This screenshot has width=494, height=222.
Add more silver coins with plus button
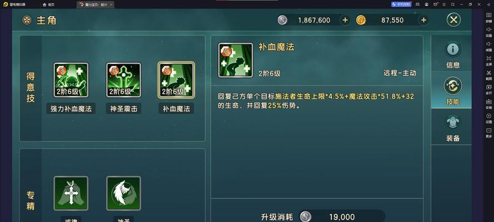point(345,20)
